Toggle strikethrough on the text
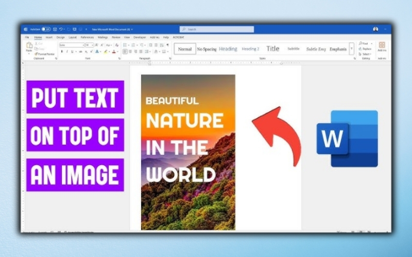 point(81,52)
